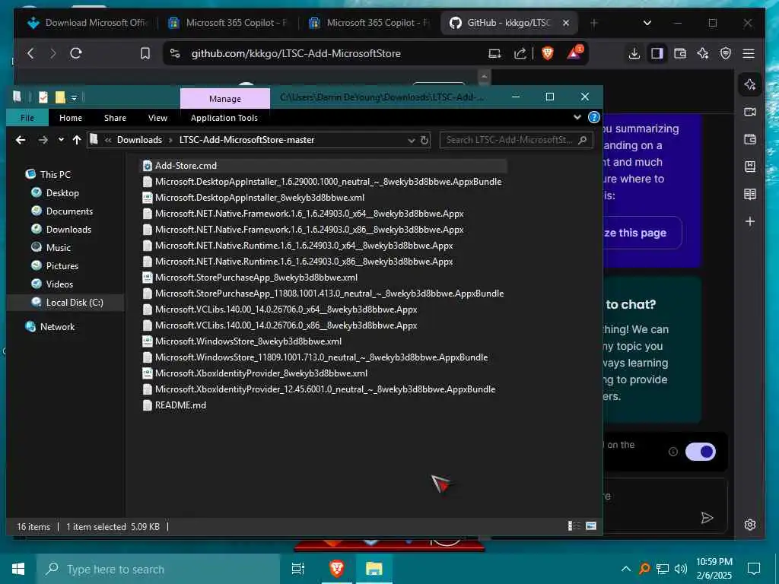The width and height of the screenshot is (779, 584).
Task: Refresh the Explorer folder view
Action: [424, 140]
